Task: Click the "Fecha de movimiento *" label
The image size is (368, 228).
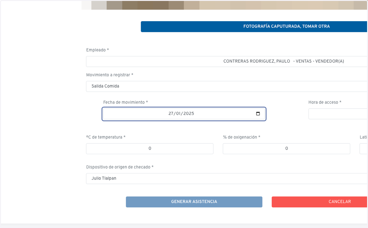Action: (125, 102)
